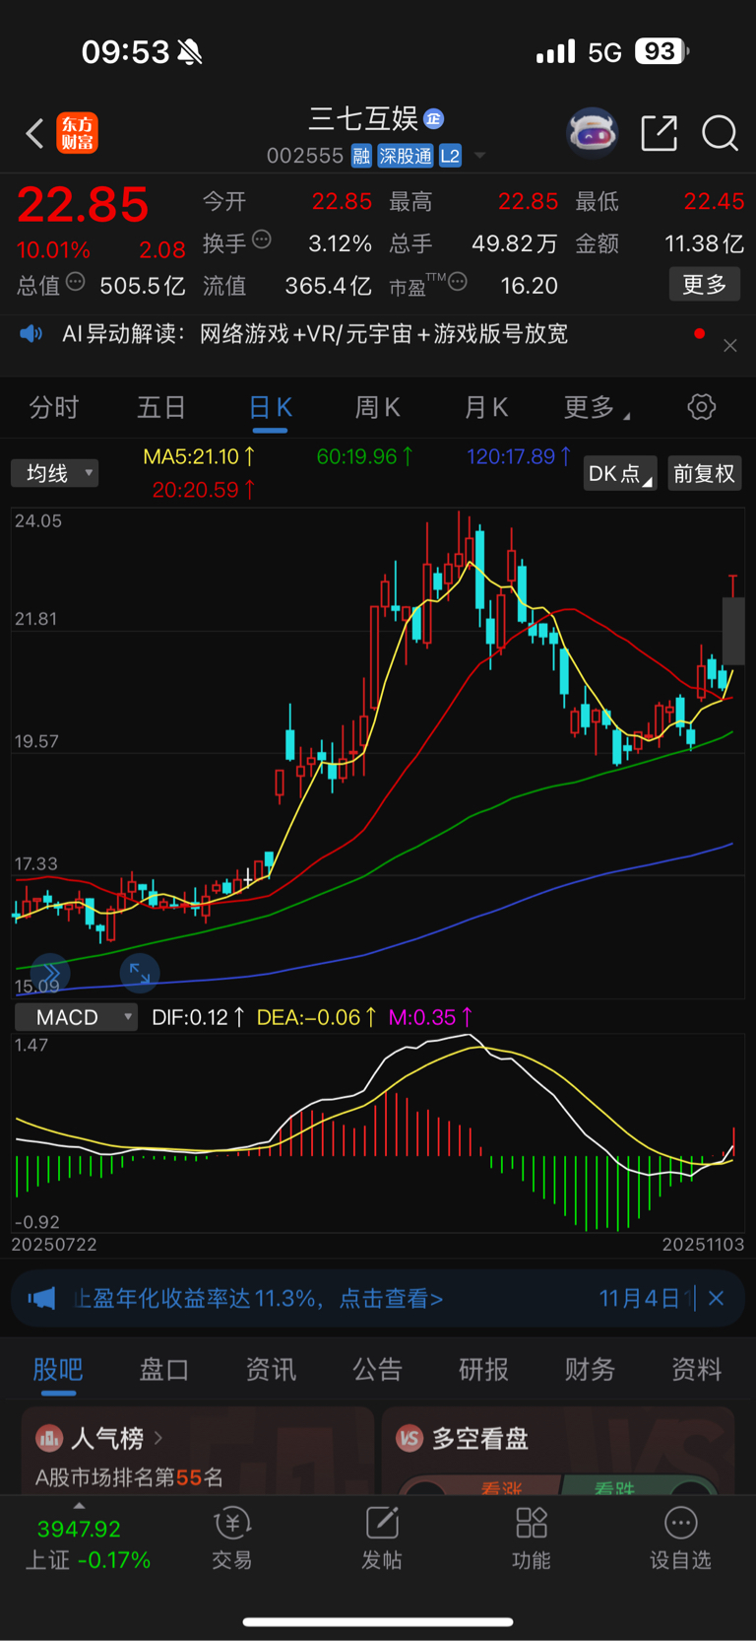This screenshot has height=1641, width=756.
Task: Tap the DIF:0.12 value
Action: click(x=198, y=1017)
